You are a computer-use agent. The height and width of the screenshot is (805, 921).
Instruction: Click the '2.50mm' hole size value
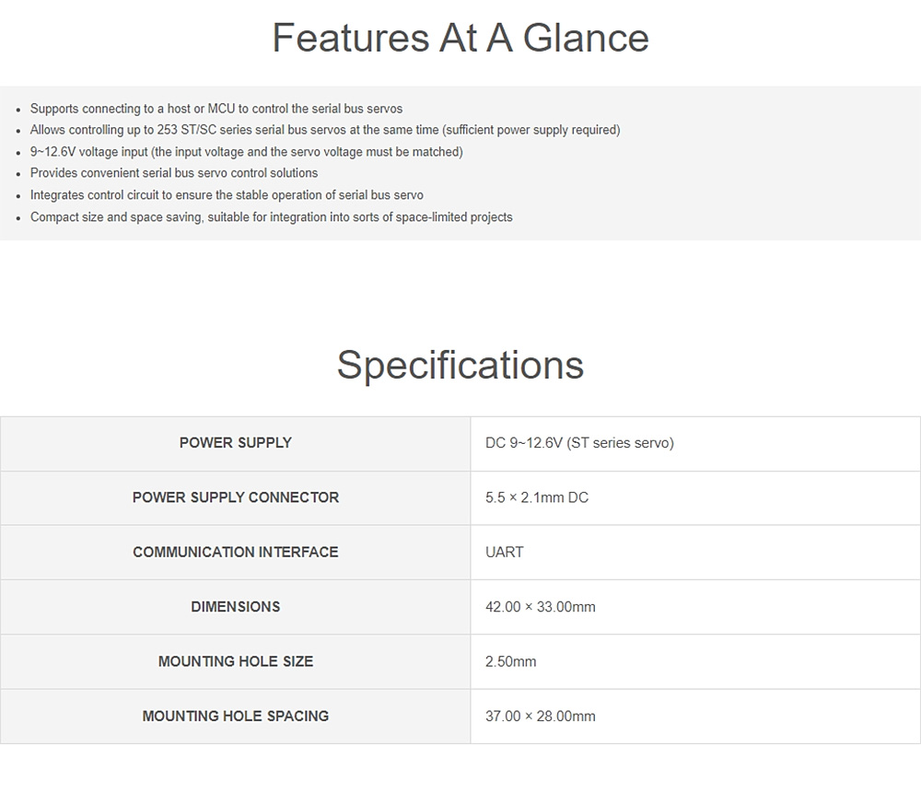[x=511, y=661]
